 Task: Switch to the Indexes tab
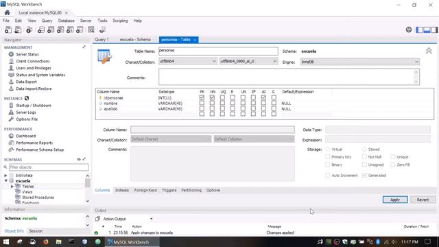point(122,190)
